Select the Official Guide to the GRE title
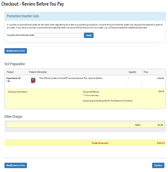This screenshot has width=168, height=172. click(71, 78)
